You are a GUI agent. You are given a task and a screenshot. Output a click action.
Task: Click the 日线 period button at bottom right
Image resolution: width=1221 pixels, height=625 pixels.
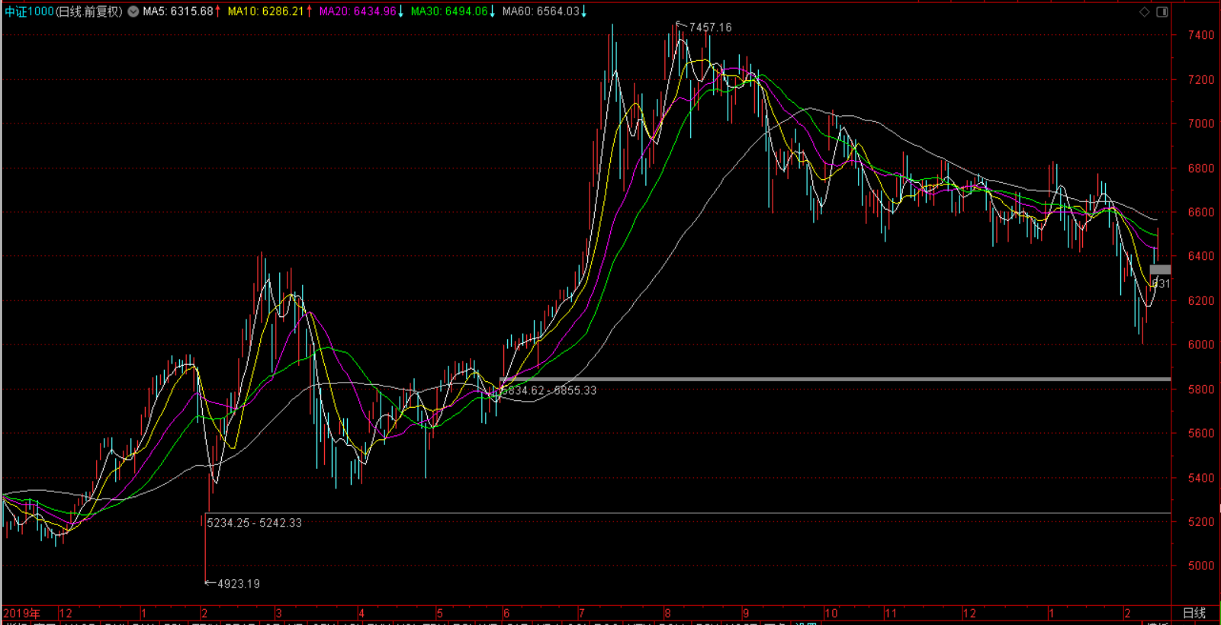tap(1194, 613)
